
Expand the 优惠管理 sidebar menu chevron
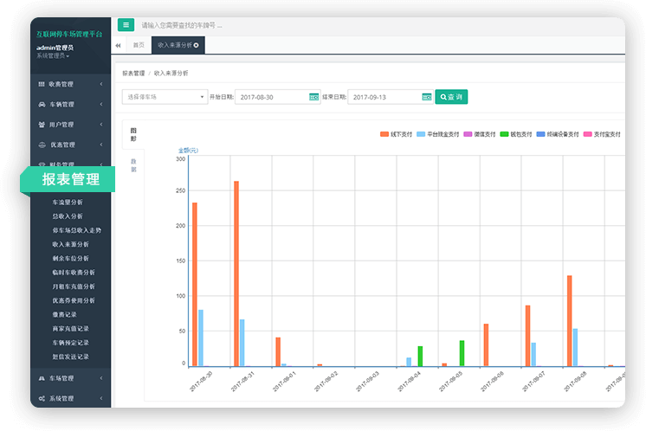point(101,145)
